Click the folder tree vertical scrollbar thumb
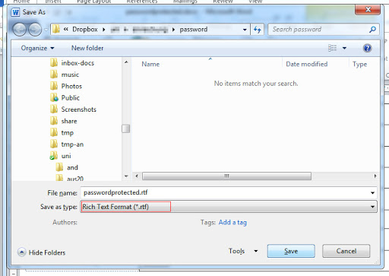The width and height of the screenshot is (389, 276). (x=126, y=128)
